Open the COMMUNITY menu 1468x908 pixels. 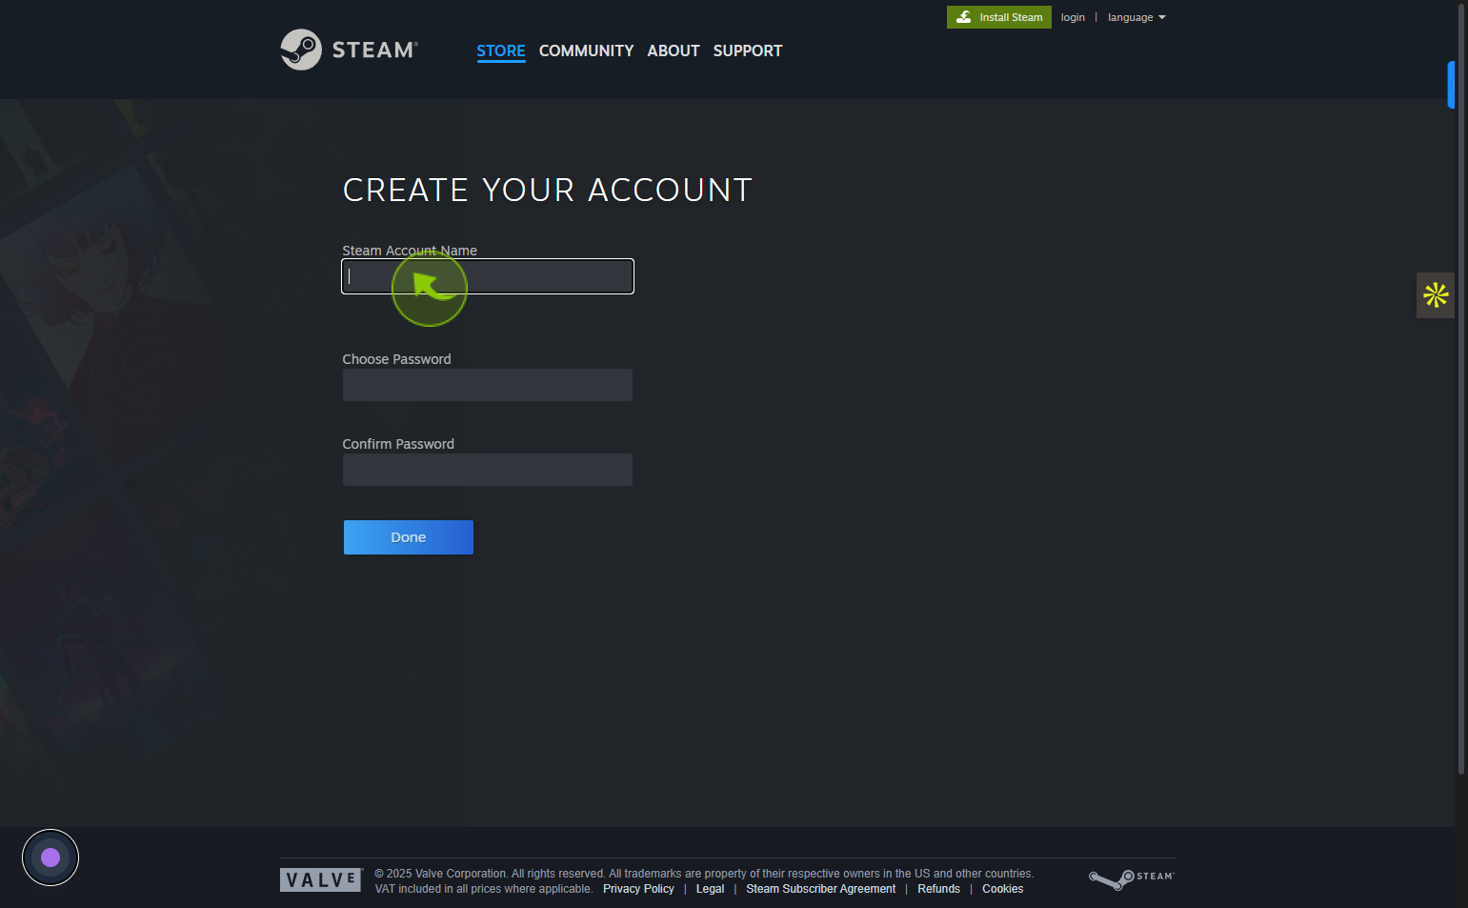(586, 50)
